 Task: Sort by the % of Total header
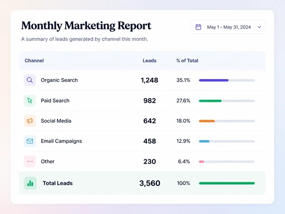187,61
